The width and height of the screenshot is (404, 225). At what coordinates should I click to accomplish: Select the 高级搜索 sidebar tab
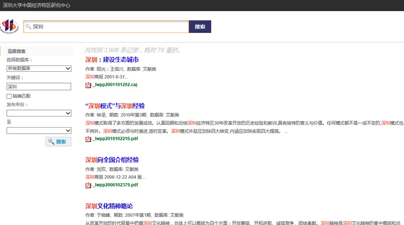pos(37,51)
